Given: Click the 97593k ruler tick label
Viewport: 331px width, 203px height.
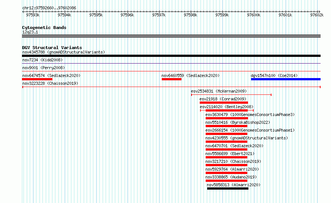Looking at the screenshot, I should click(x=33, y=15).
